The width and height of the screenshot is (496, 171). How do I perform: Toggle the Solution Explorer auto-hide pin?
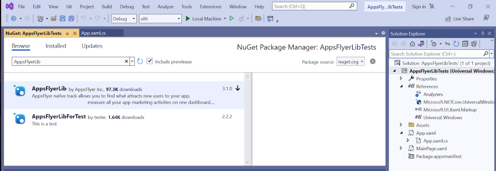click(482, 34)
